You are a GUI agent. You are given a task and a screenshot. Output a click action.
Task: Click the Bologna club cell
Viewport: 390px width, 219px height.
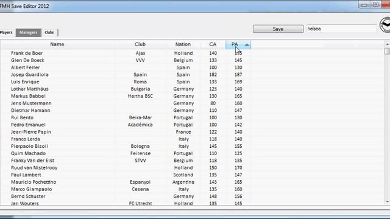(140, 146)
